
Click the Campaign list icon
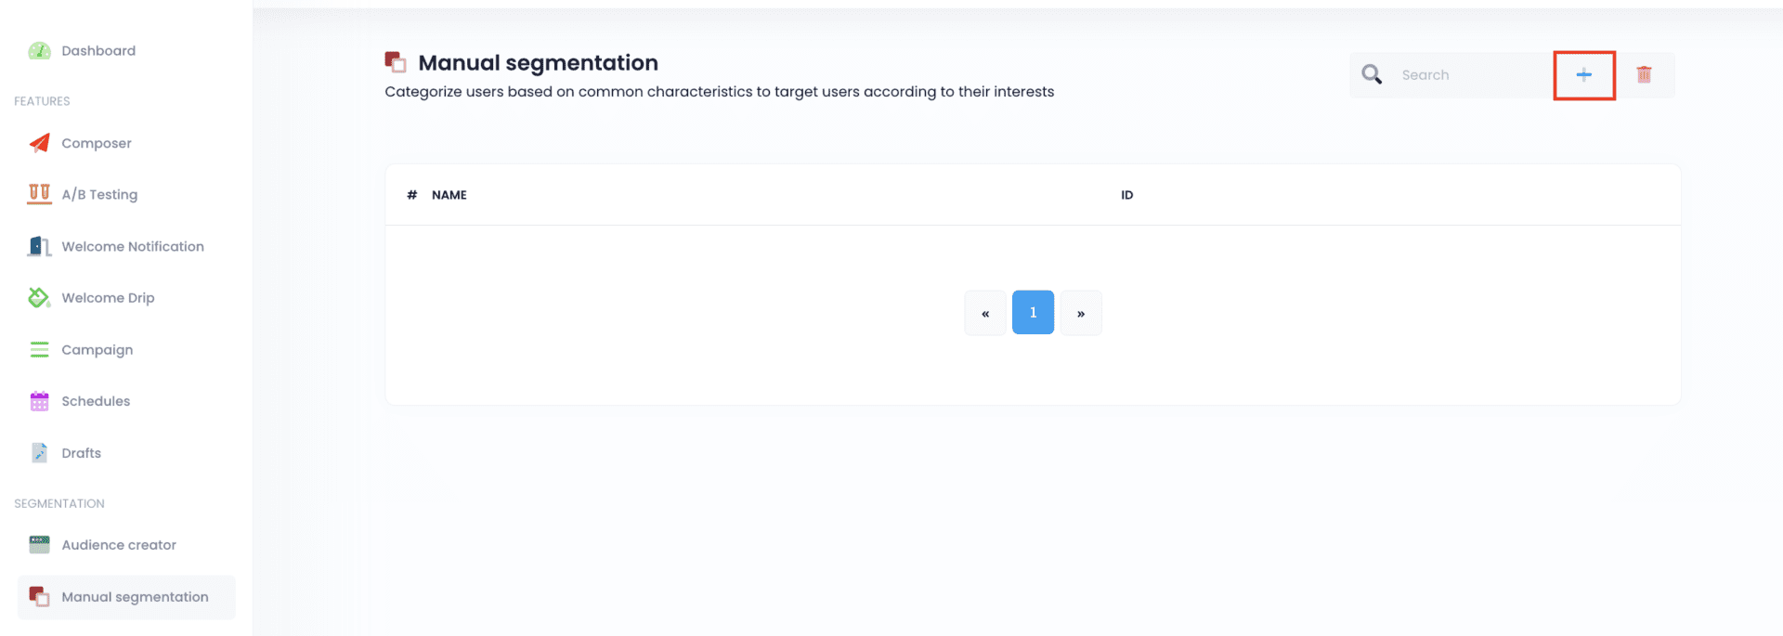click(39, 350)
